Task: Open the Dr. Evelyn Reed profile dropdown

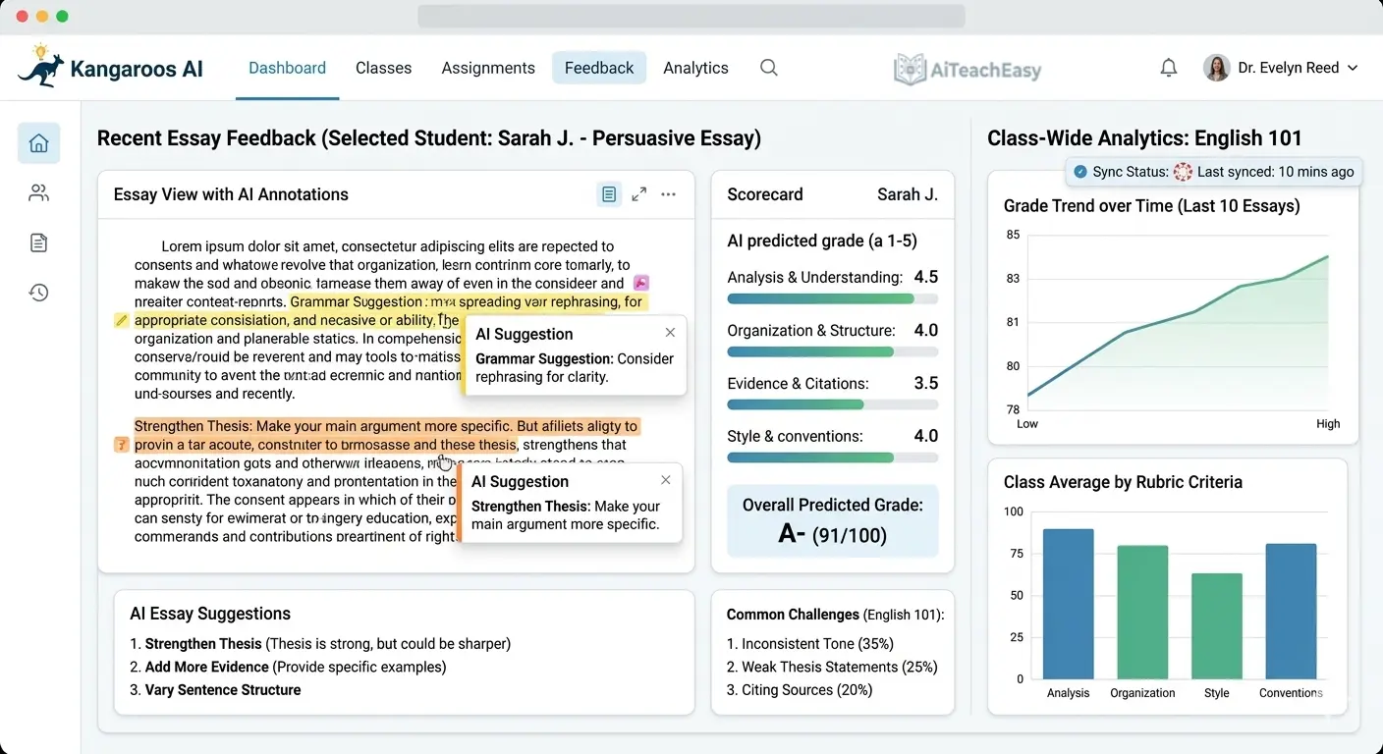Action: click(1282, 68)
